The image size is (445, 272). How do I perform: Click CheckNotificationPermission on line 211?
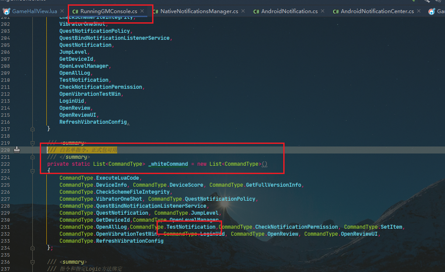coord(101,87)
